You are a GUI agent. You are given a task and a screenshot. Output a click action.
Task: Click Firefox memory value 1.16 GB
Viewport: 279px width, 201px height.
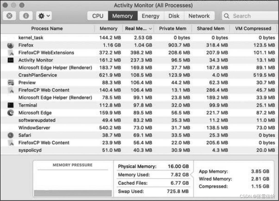tap(112, 45)
